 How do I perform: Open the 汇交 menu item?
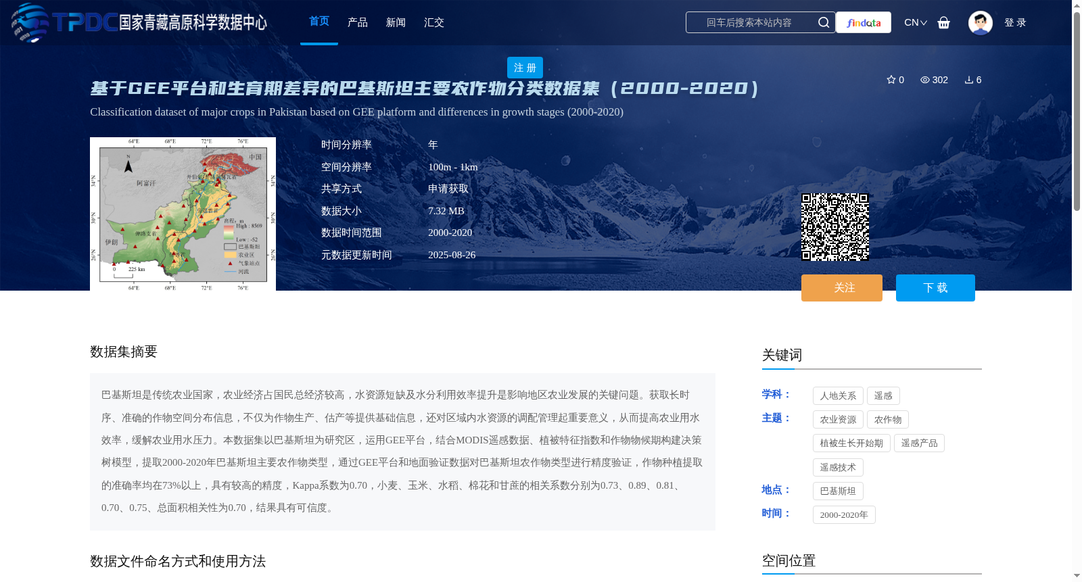coord(434,22)
